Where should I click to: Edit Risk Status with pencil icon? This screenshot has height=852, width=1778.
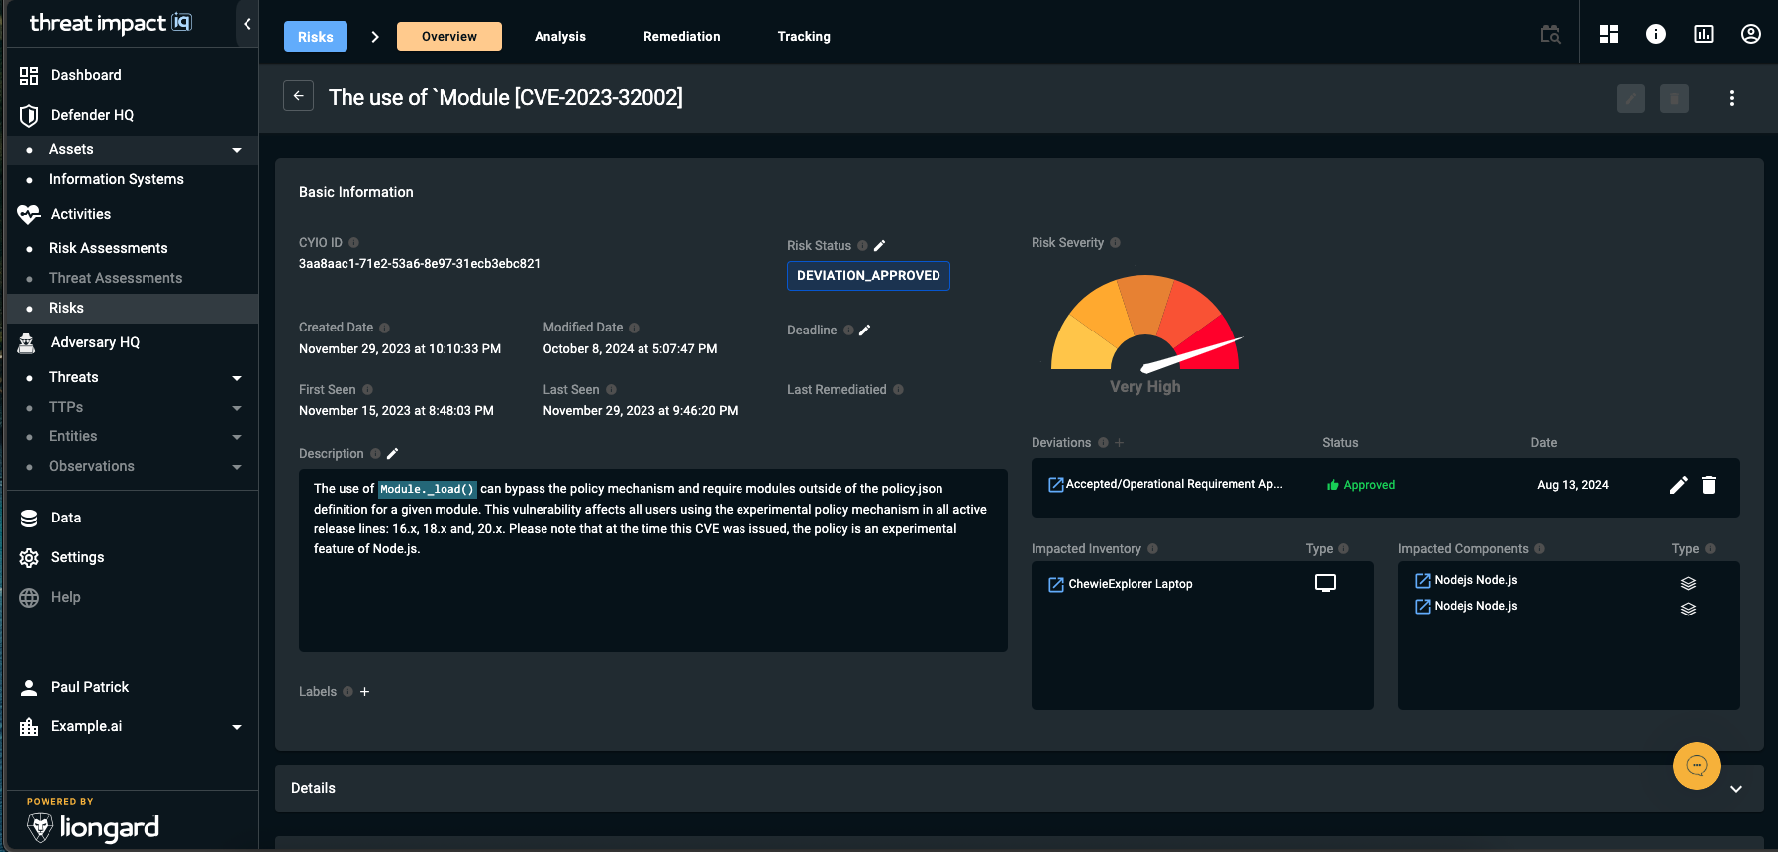879,246
